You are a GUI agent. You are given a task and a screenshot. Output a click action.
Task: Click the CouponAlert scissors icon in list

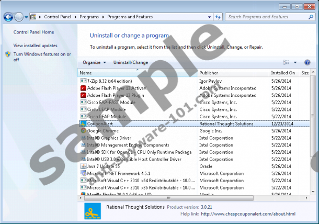(x=83, y=124)
